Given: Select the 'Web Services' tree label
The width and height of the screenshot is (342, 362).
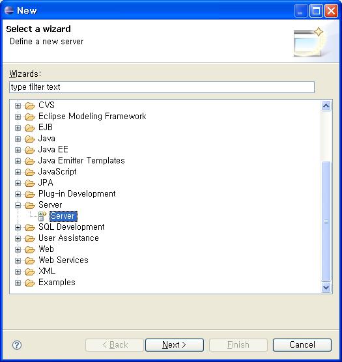Looking at the screenshot, I should point(63,260).
